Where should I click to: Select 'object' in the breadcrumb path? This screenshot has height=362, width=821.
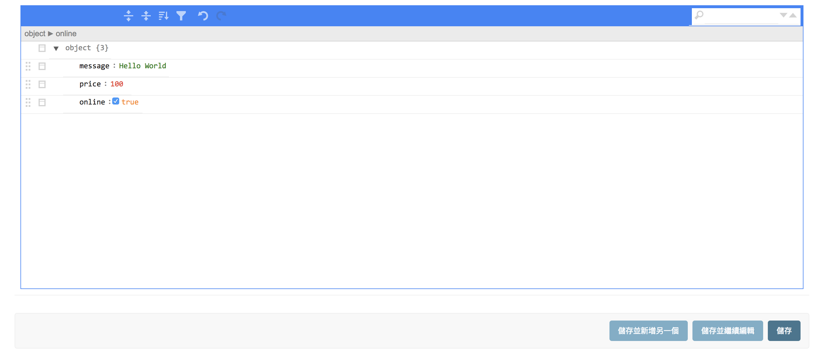coord(35,34)
